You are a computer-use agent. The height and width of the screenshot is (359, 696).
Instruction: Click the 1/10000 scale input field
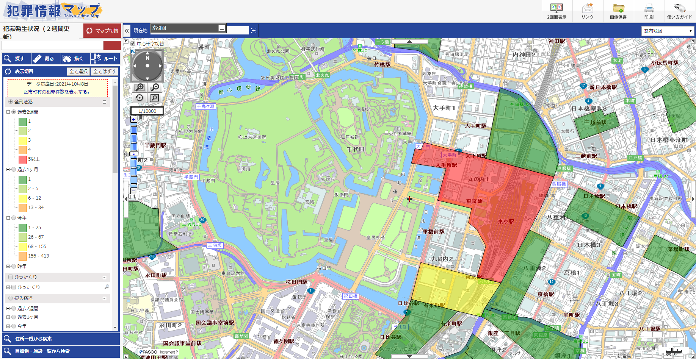147,111
